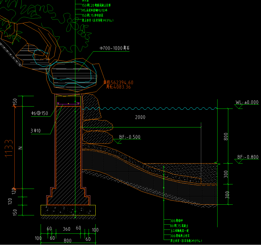The width and height of the screenshot is (261, 245).
Task: Click the magenta rebar line in coping
Action: pyautogui.click(x=68, y=104)
